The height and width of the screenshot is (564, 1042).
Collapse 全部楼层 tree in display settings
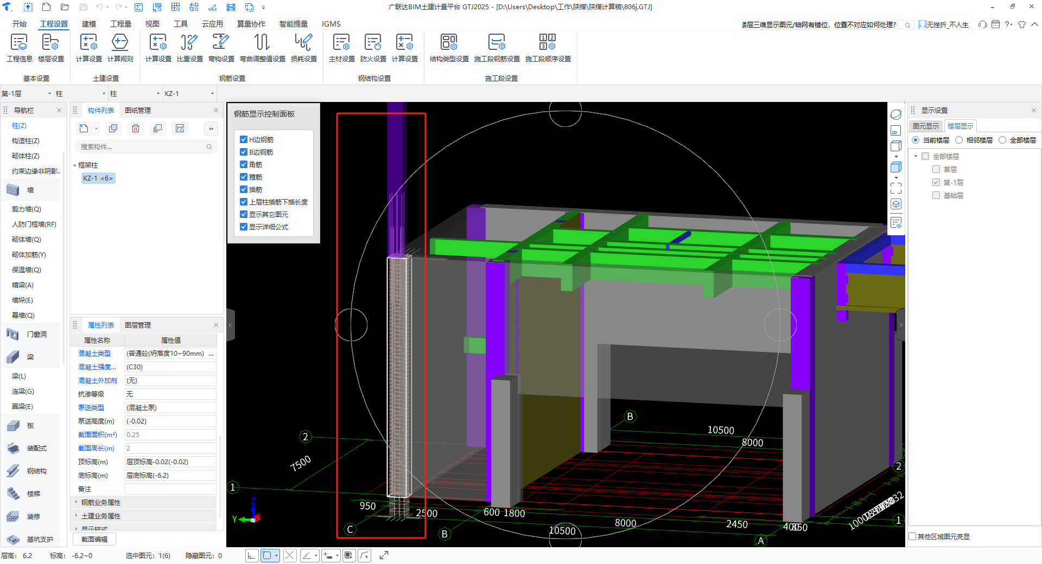(916, 156)
